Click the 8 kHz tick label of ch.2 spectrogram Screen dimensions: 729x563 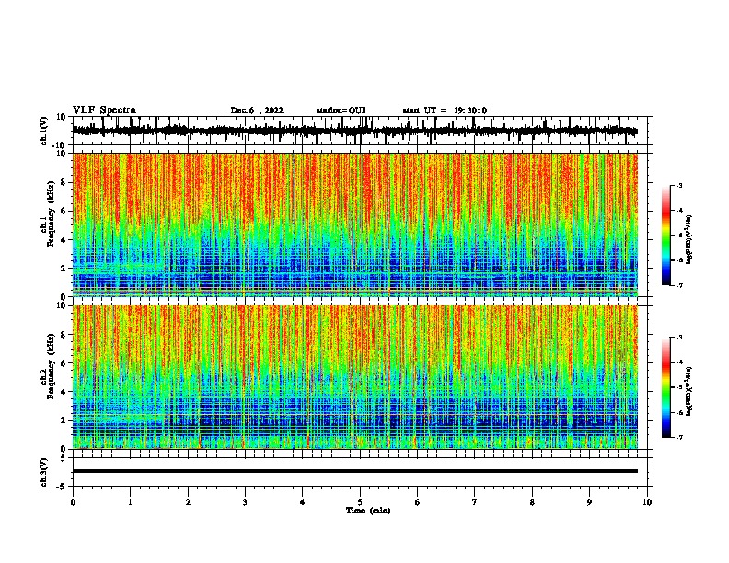coord(64,335)
